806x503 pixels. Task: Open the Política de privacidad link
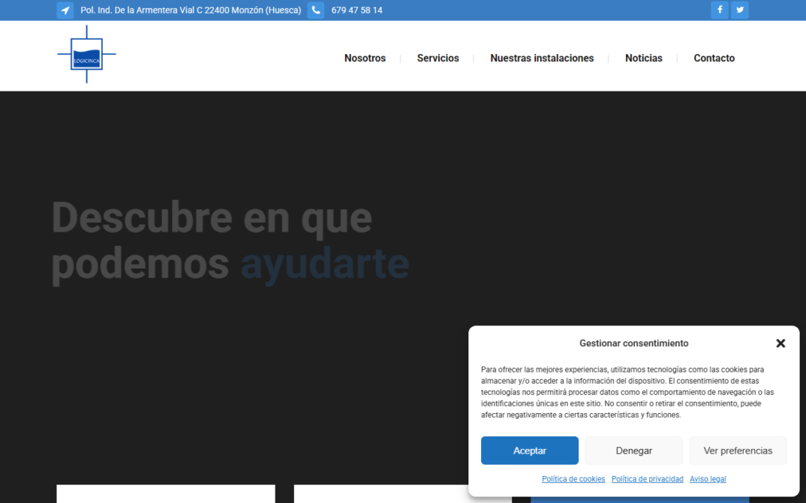pos(647,479)
